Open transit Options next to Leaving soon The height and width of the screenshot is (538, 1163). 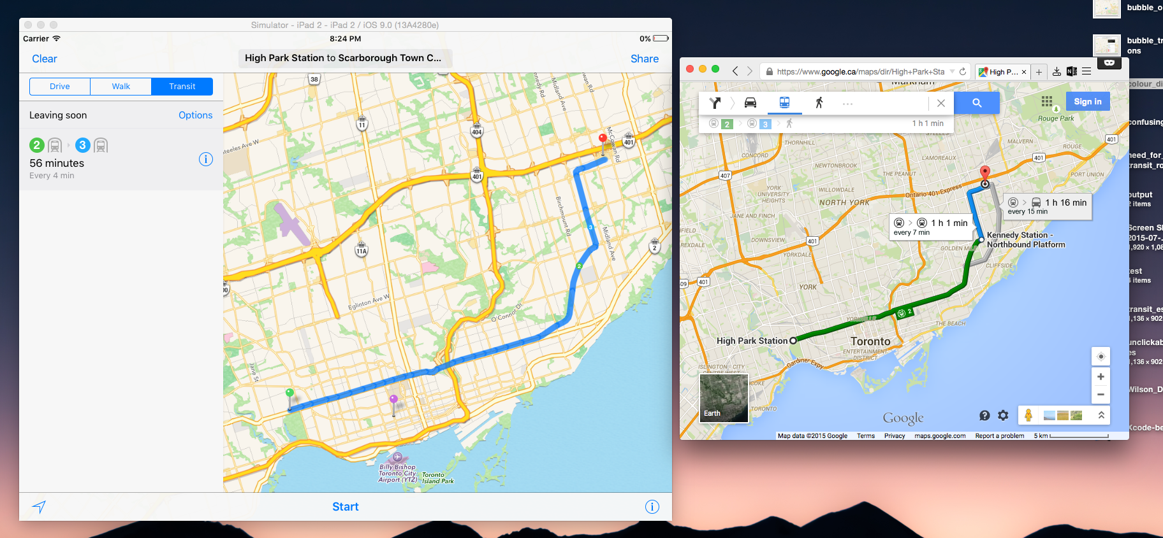tap(196, 115)
